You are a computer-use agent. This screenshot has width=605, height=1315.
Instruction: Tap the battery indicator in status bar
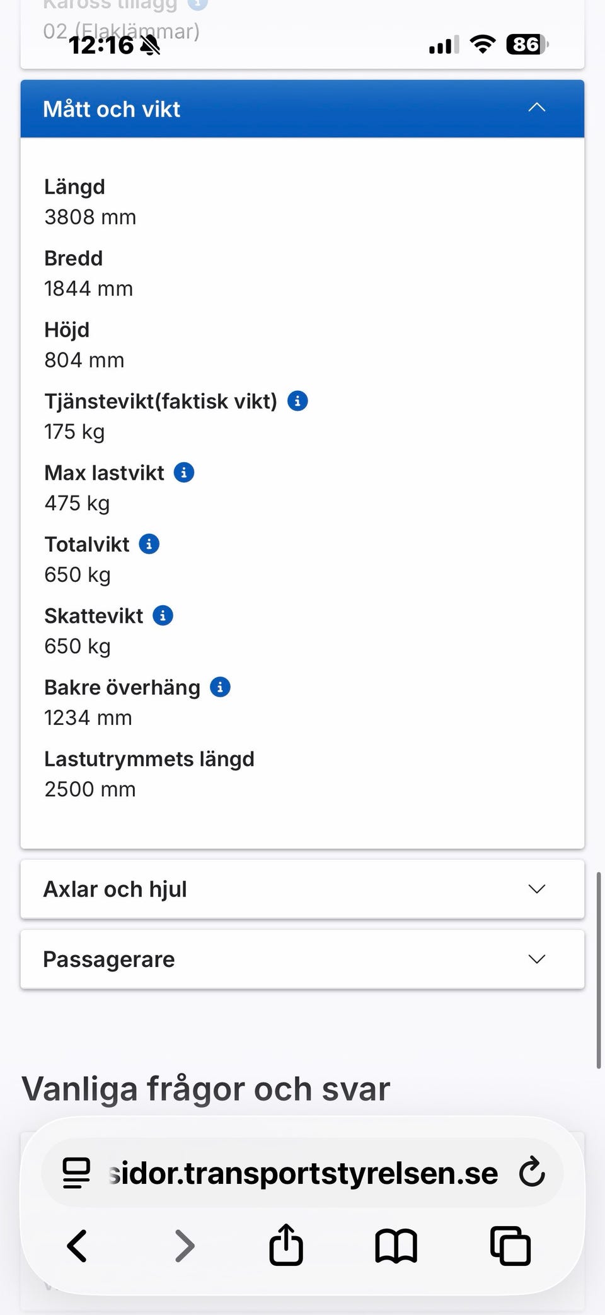click(527, 45)
